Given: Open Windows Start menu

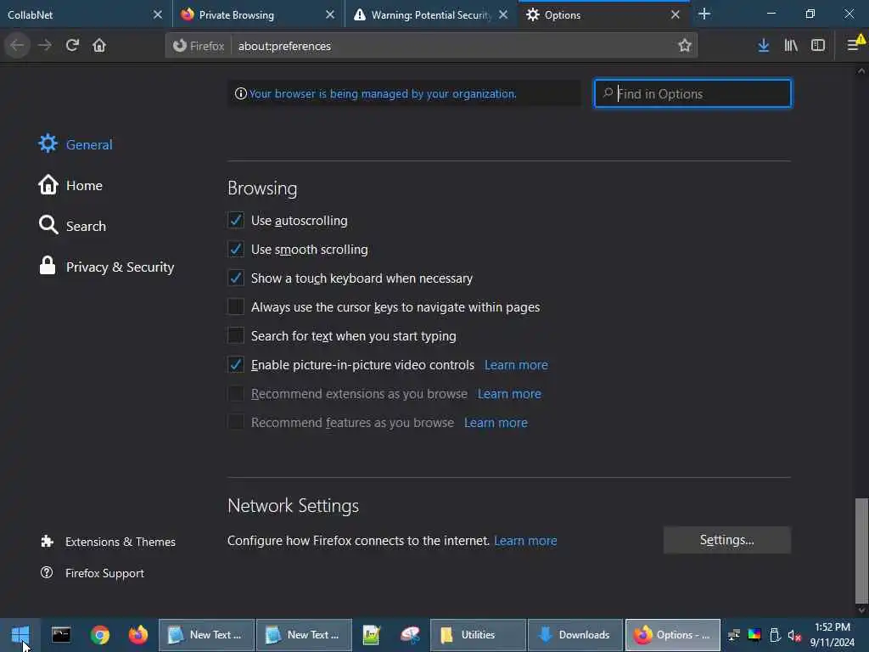Looking at the screenshot, I should point(20,635).
